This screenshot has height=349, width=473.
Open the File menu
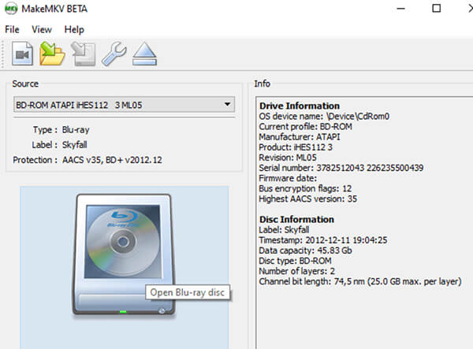point(12,29)
